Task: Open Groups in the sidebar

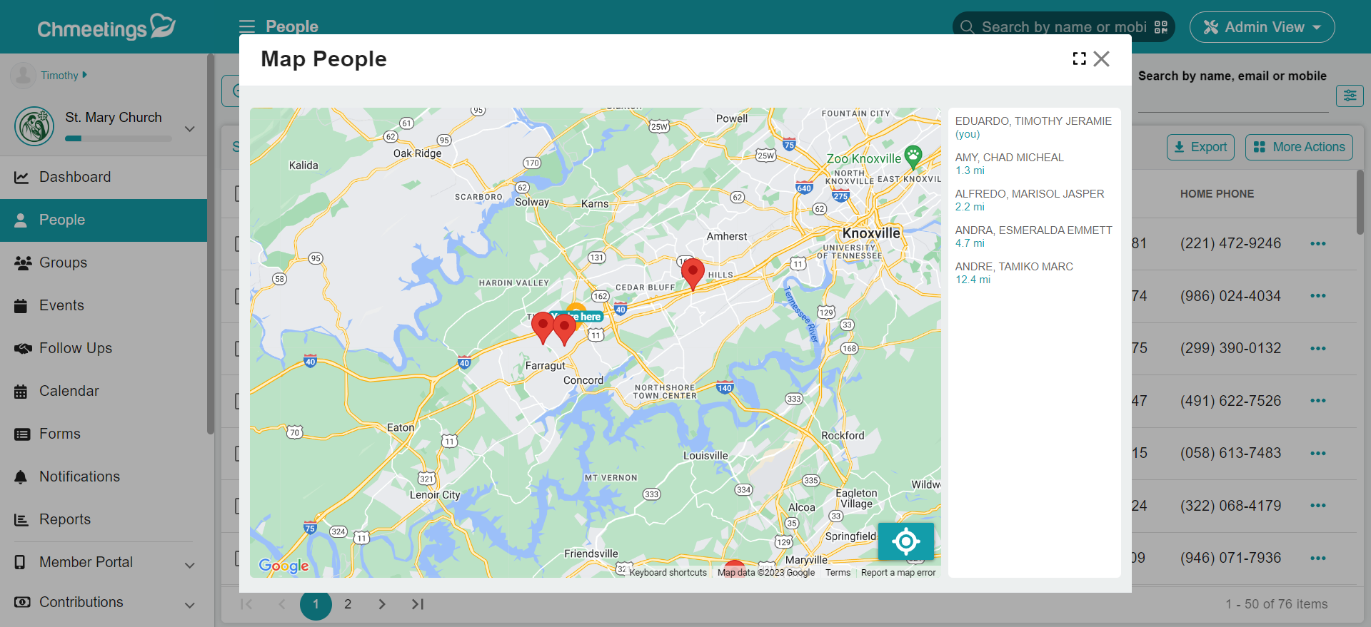Action: coord(104,262)
